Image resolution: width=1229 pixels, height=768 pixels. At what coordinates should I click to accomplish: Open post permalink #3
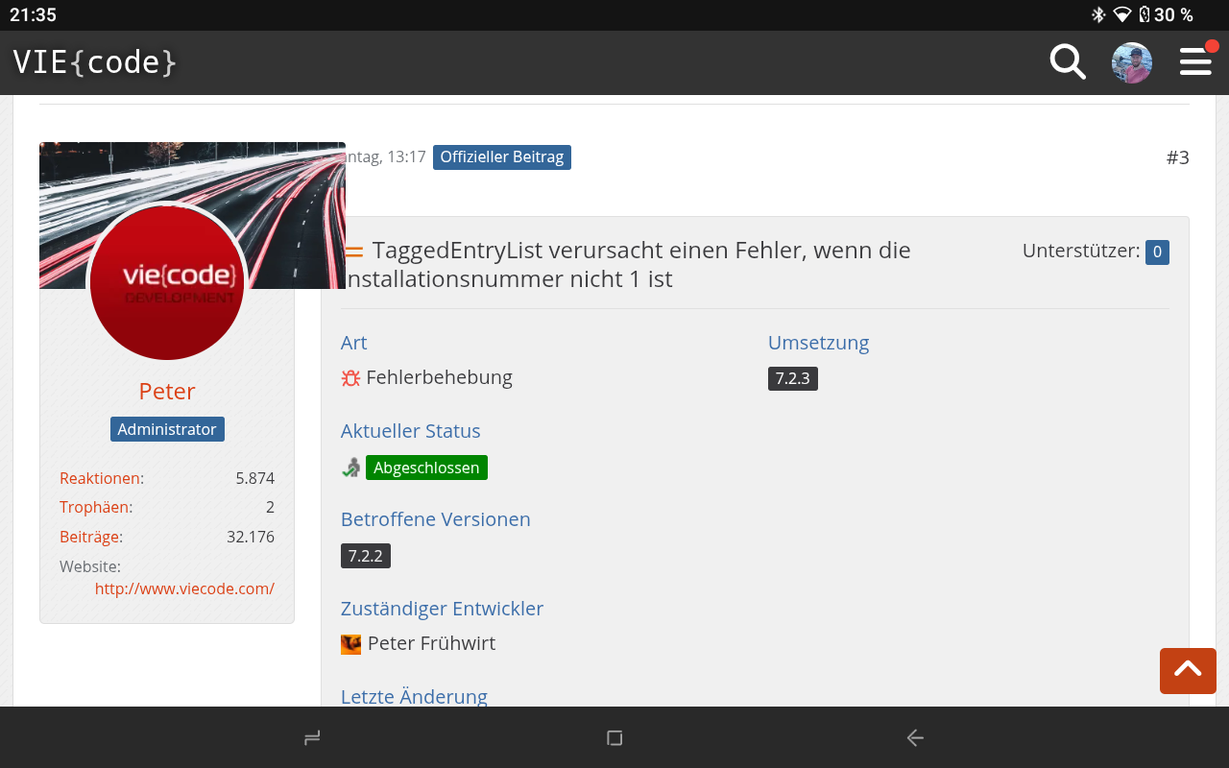[x=1177, y=157]
